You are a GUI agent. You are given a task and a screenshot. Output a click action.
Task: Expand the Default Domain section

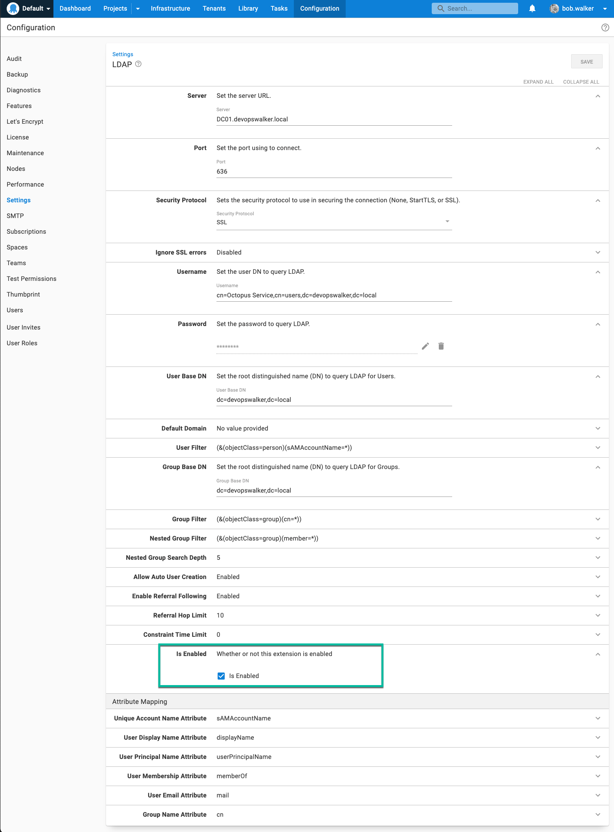pos(598,429)
